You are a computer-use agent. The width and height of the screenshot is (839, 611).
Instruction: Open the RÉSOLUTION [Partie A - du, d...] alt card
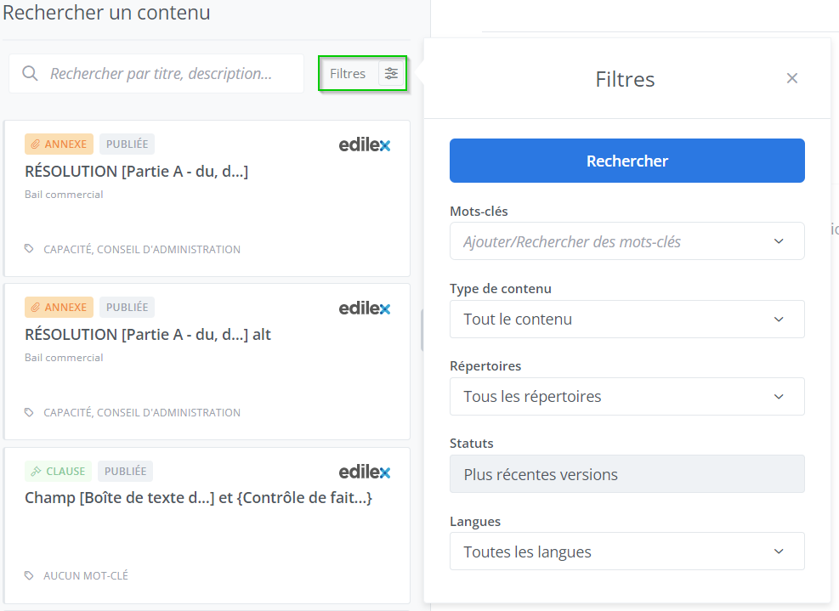(x=148, y=335)
